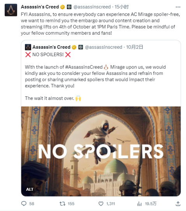Click the reply speech bubble icon

[x=24, y=204]
